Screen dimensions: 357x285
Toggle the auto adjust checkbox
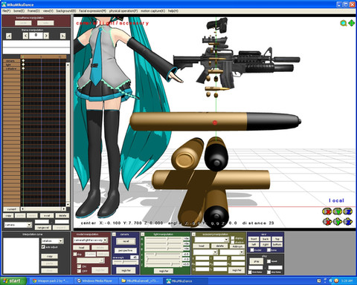point(43,247)
